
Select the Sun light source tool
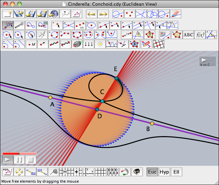(x=100, y=44)
